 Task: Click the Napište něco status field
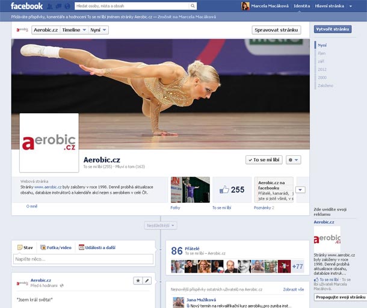tap(83, 259)
